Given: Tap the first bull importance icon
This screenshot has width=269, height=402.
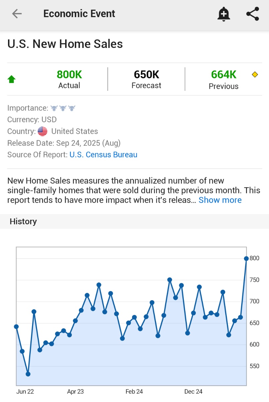Looking at the screenshot, I should point(54,108).
